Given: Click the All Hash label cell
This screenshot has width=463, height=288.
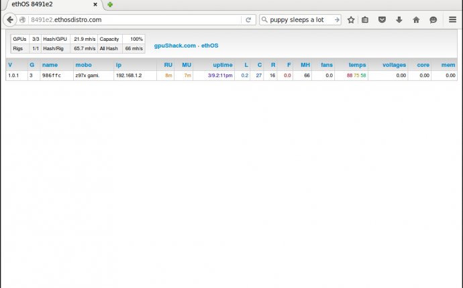Looking at the screenshot, I should [109, 48].
